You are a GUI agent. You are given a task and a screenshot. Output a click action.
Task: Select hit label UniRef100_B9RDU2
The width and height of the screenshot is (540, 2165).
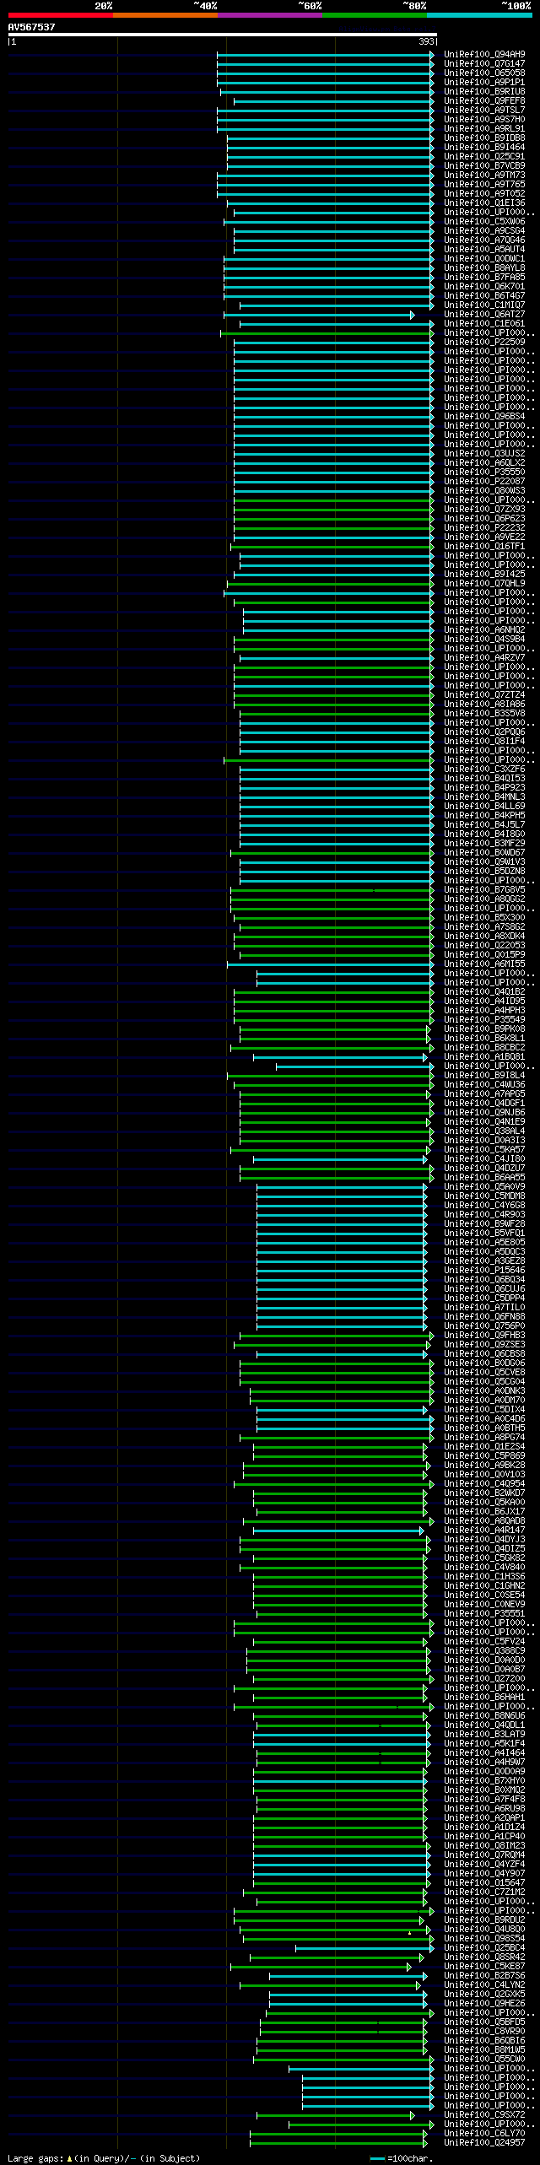click(484, 1919)
